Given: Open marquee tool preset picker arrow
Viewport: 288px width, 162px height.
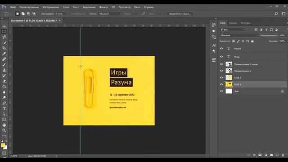Looking at the screenshot, I should click(10, 14).
